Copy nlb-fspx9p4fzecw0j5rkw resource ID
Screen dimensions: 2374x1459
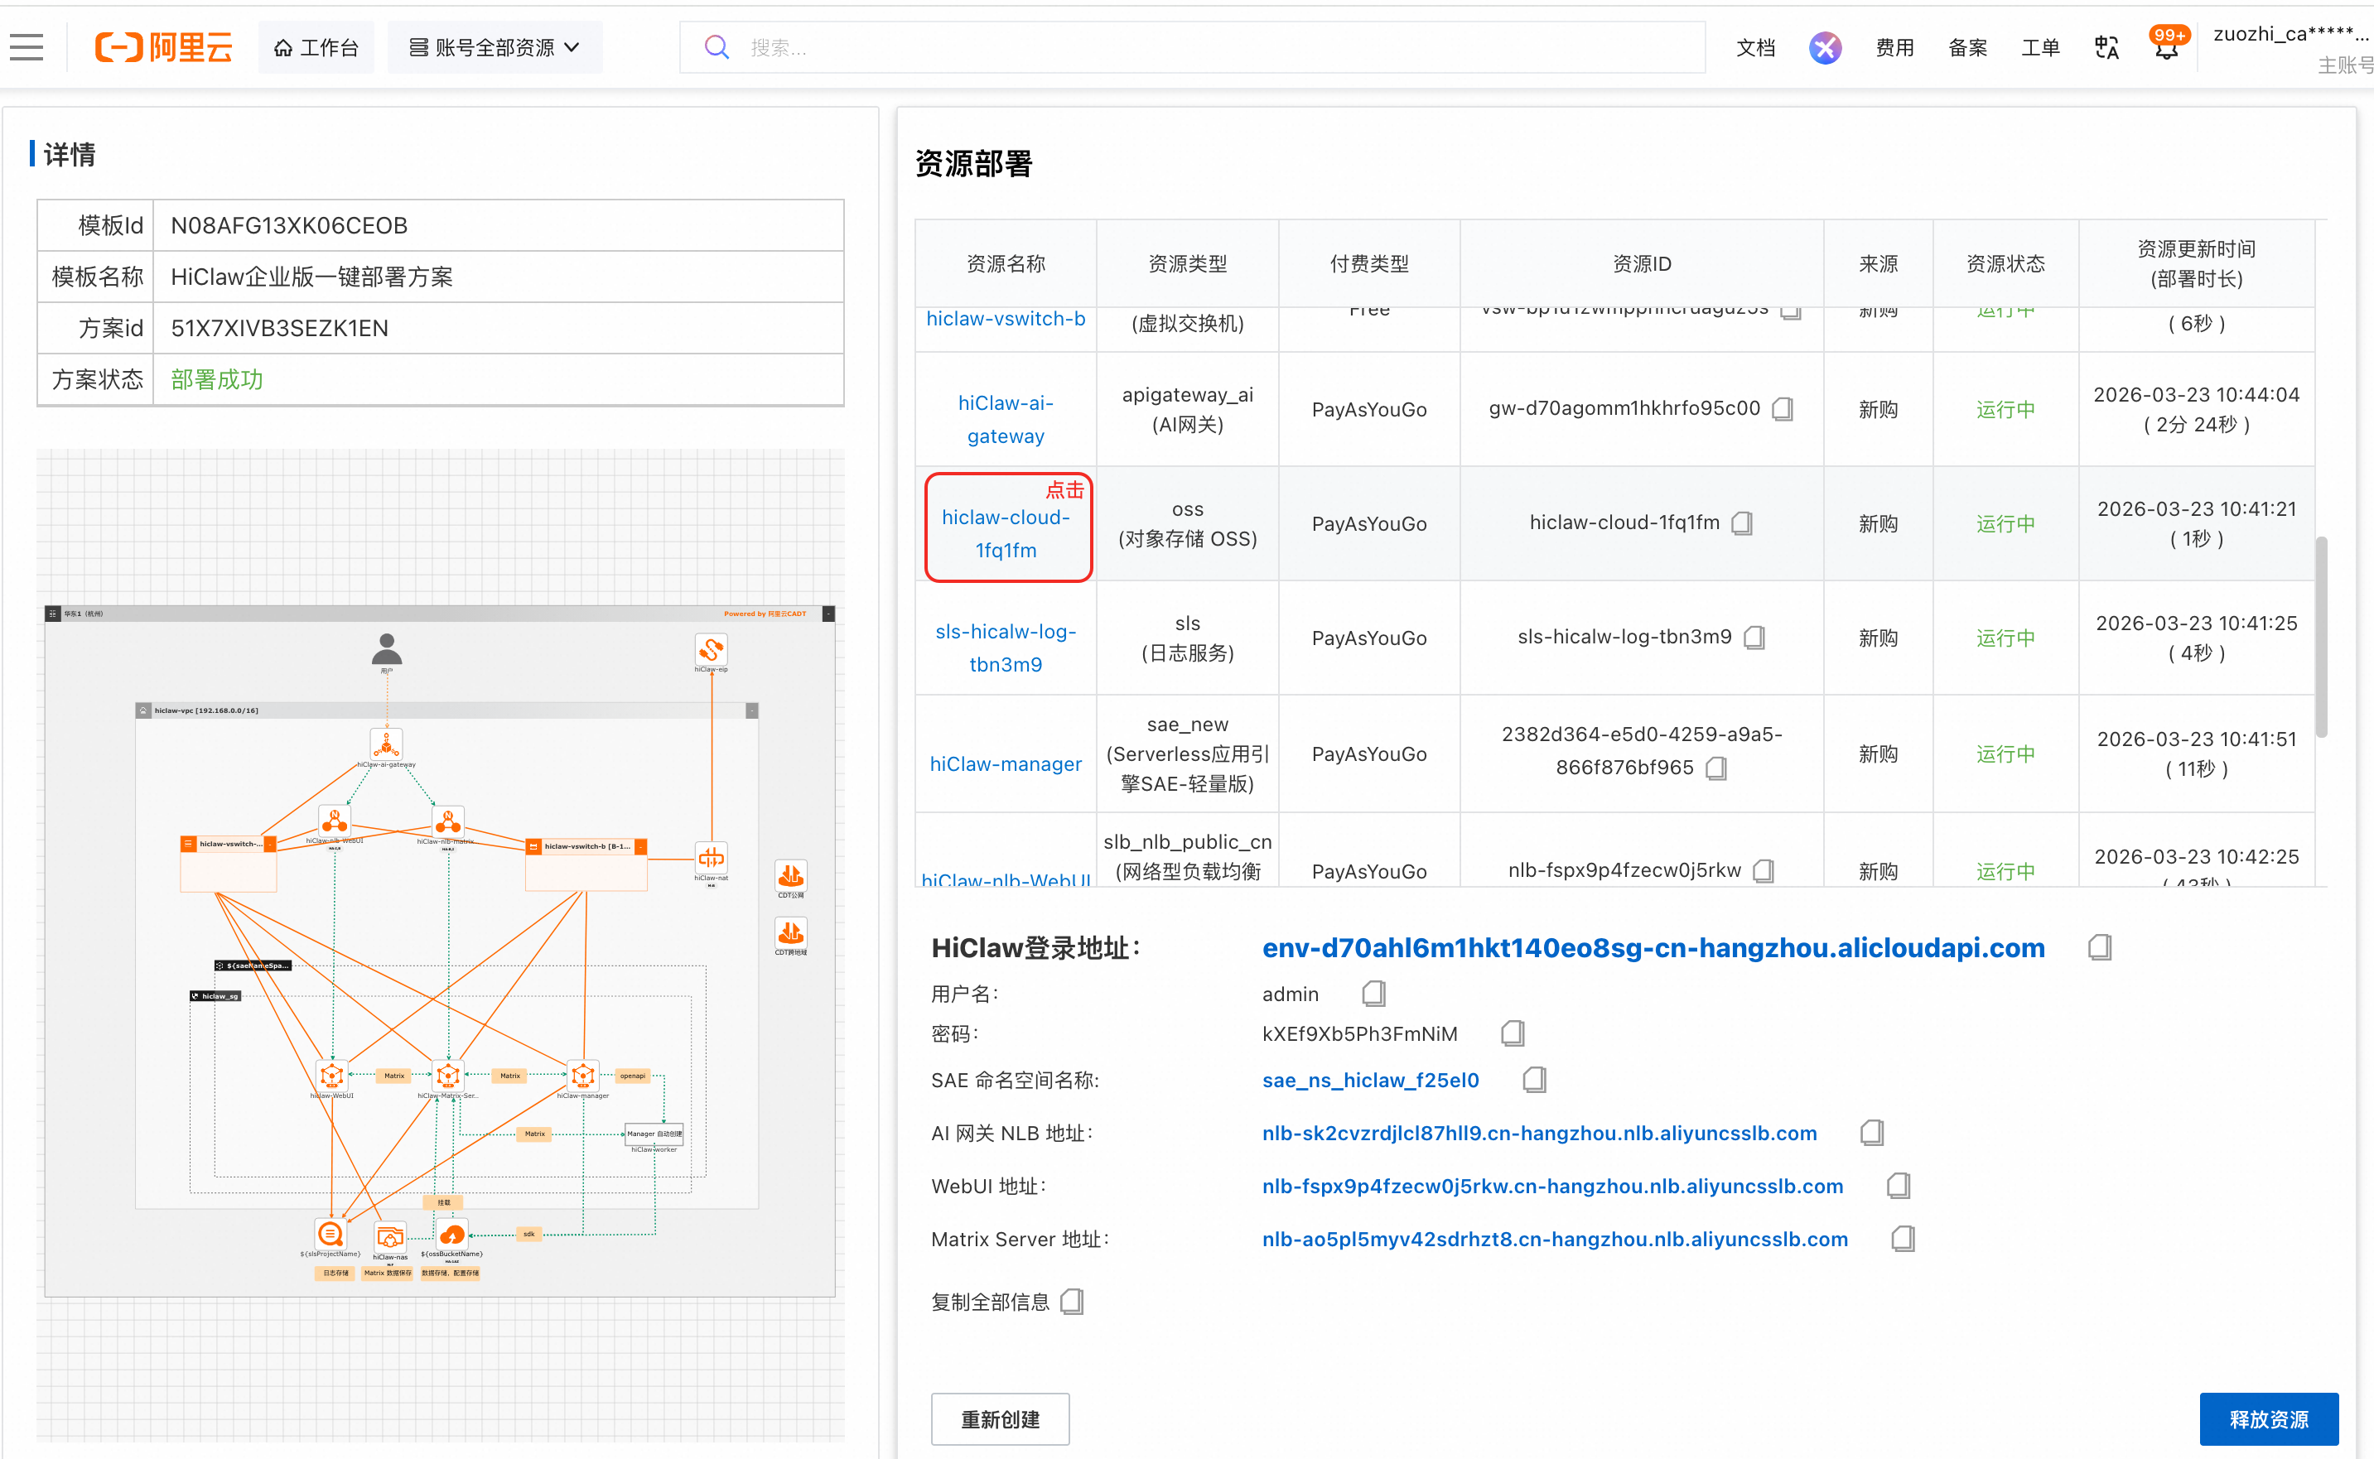[x=1764, y=870]
